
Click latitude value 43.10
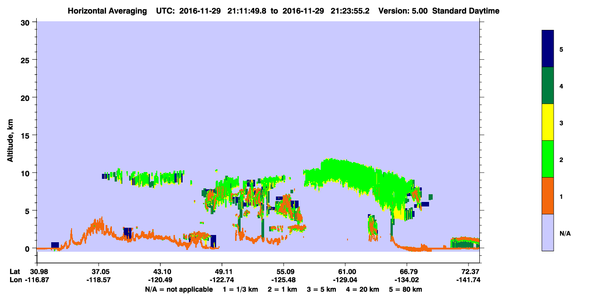[x=160, y=272]
